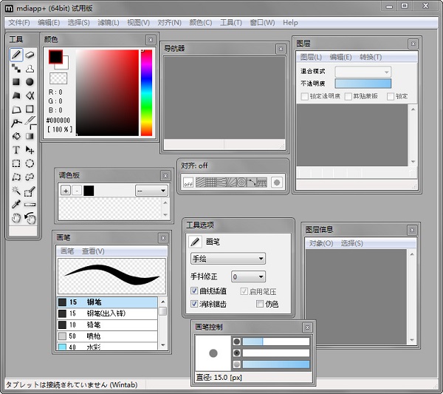Add a color with the palette plus button

click(65, 191)
